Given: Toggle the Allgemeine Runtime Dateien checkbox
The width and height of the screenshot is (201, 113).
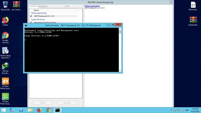Looking at the screenshot, I should pos(31,22).
